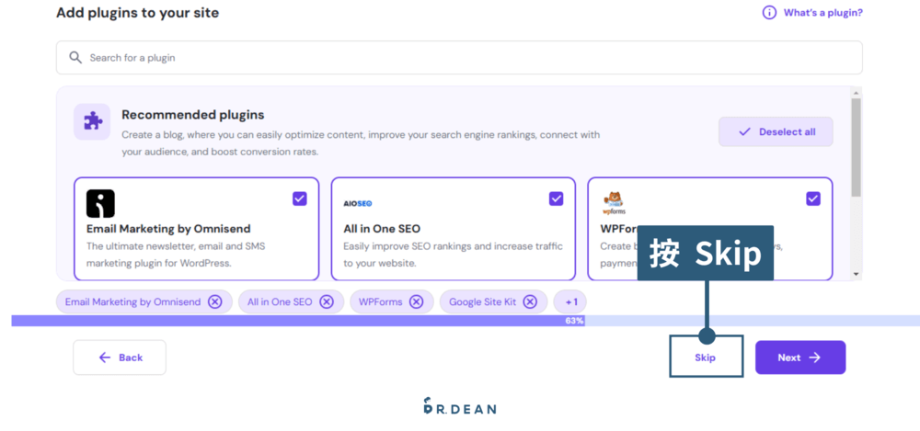Click the AIOSEO plugin logo
The image size is (920, 431).
(357, 203)
